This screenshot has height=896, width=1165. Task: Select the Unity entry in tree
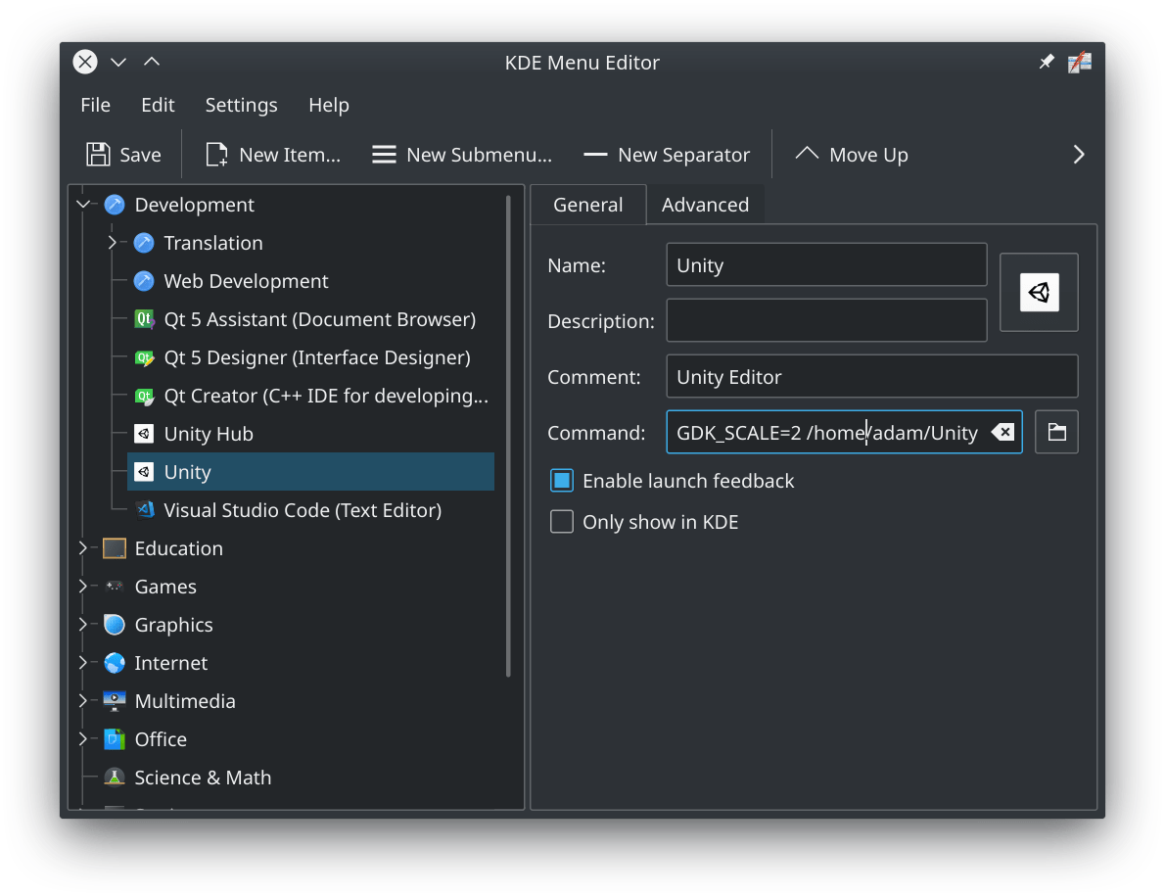point(310,472)
